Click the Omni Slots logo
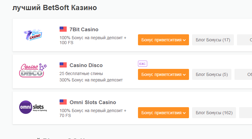The image size is (252, 139). (x=33, y=107)
